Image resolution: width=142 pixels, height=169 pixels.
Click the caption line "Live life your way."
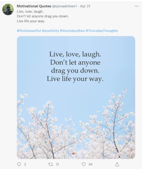coord(31,21)
